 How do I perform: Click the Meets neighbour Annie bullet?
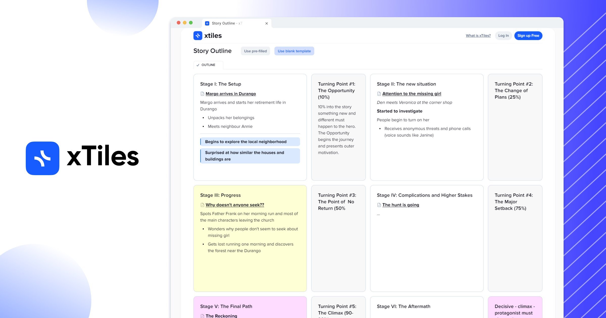tap(230, 126)
